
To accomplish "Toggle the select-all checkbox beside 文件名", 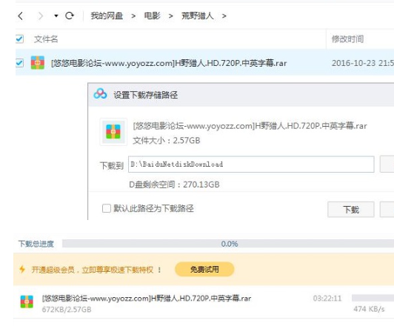I will 19,39.
